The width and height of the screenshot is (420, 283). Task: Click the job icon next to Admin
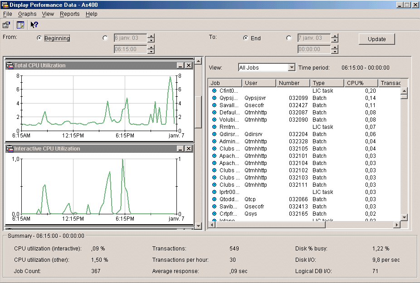pos(214,141)
